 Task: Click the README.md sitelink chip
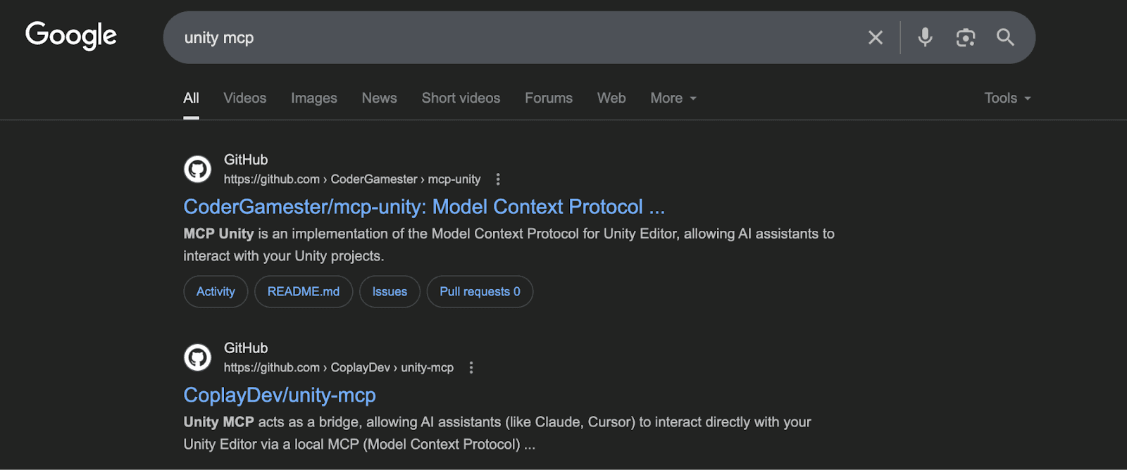pyautogui.click(x=303, y=291)
